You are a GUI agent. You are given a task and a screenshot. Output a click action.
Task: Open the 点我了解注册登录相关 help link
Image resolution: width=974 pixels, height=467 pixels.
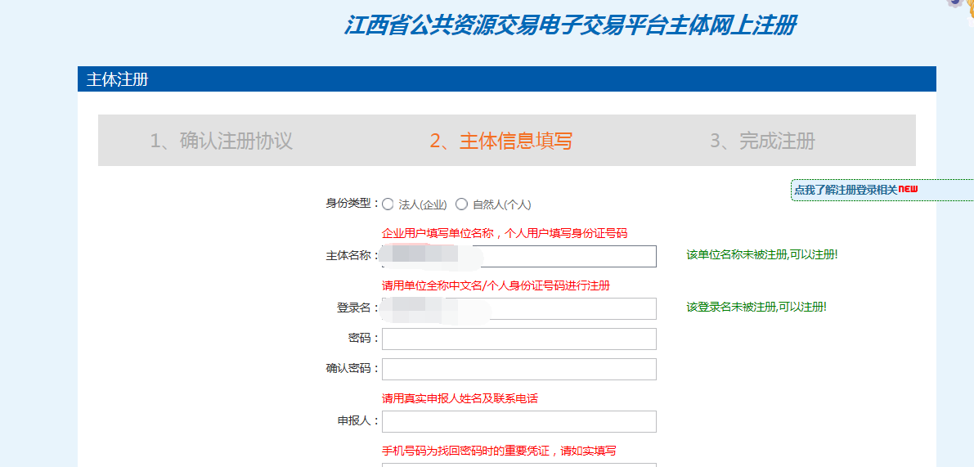point(846,191)
